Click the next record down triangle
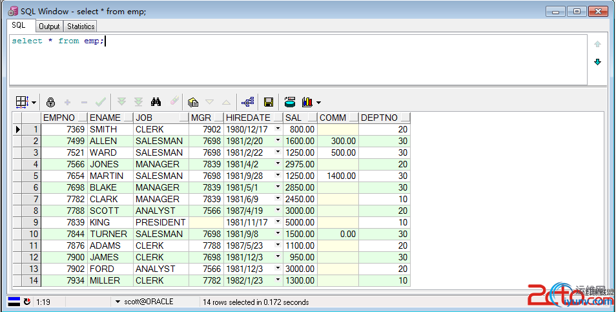This screenshot has width=616, height=312. (x=210, y=102)
